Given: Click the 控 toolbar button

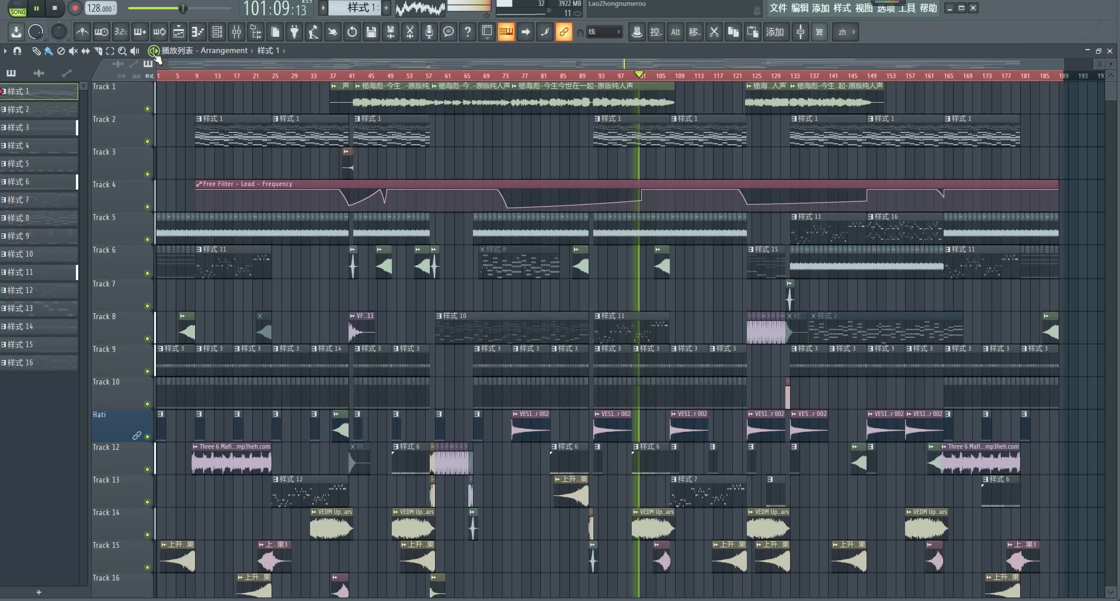Looking at the screenshot, I should click(x=656, y=32).
